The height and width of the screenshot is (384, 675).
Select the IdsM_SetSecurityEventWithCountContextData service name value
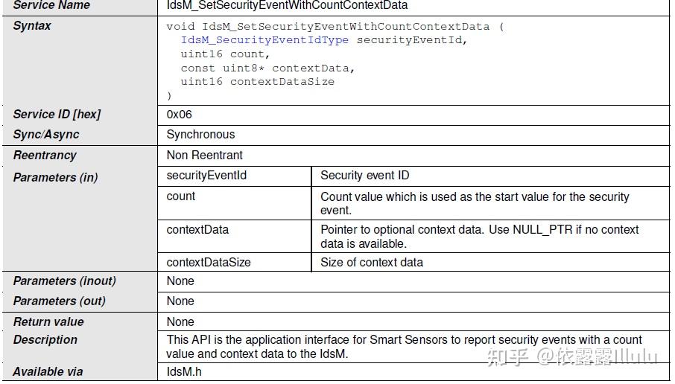[x=287, y=5]
